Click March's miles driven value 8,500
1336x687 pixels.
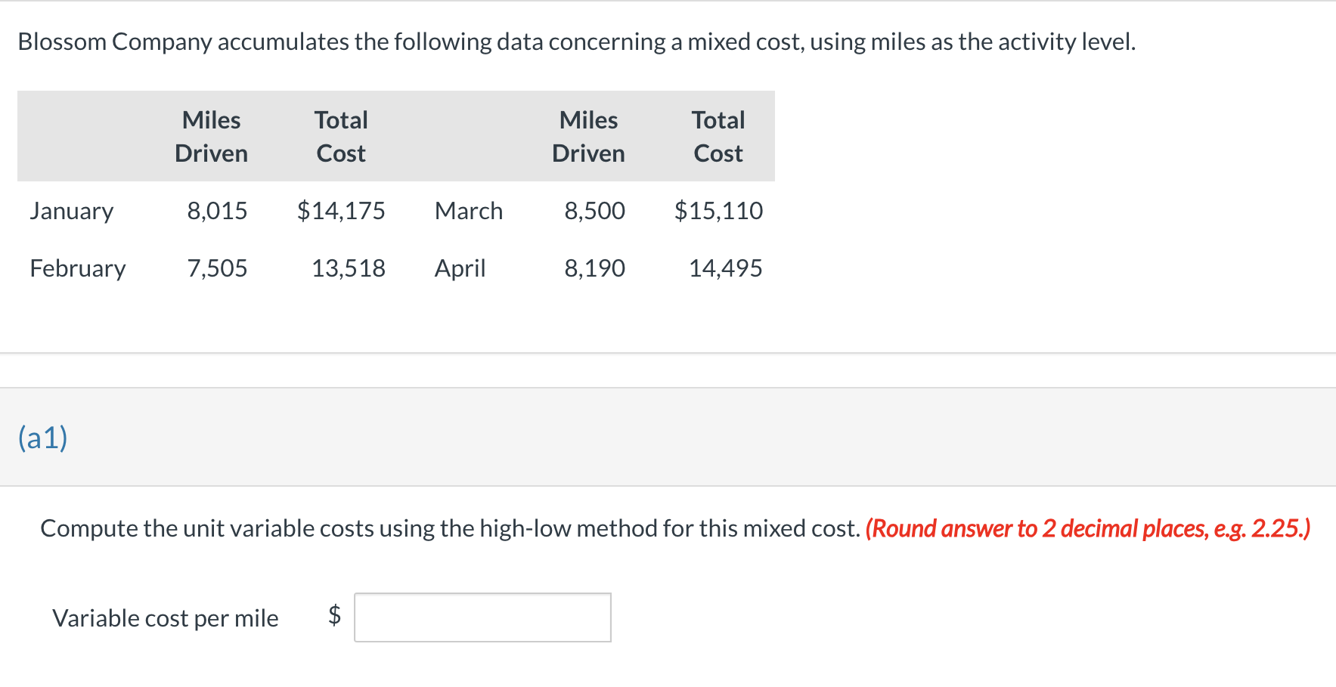[594, 211]
